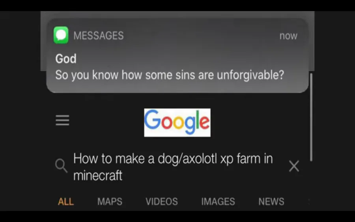The width and height of the screenshot is (355, 222).
Task: Show the IMAGES results tab
Action: (x=218, y=201)
